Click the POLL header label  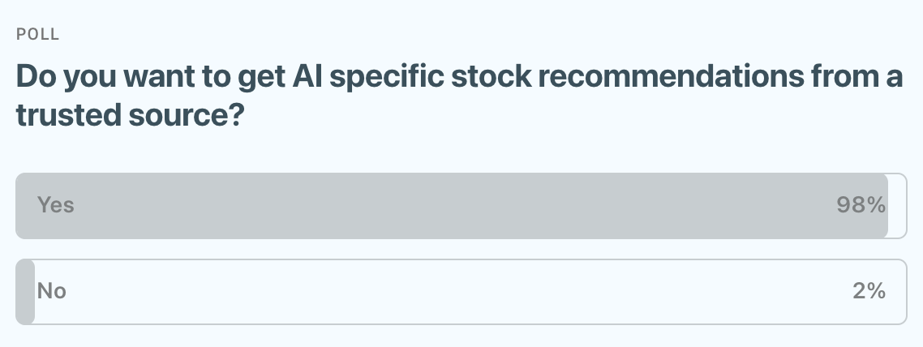(x=38, y=34)
